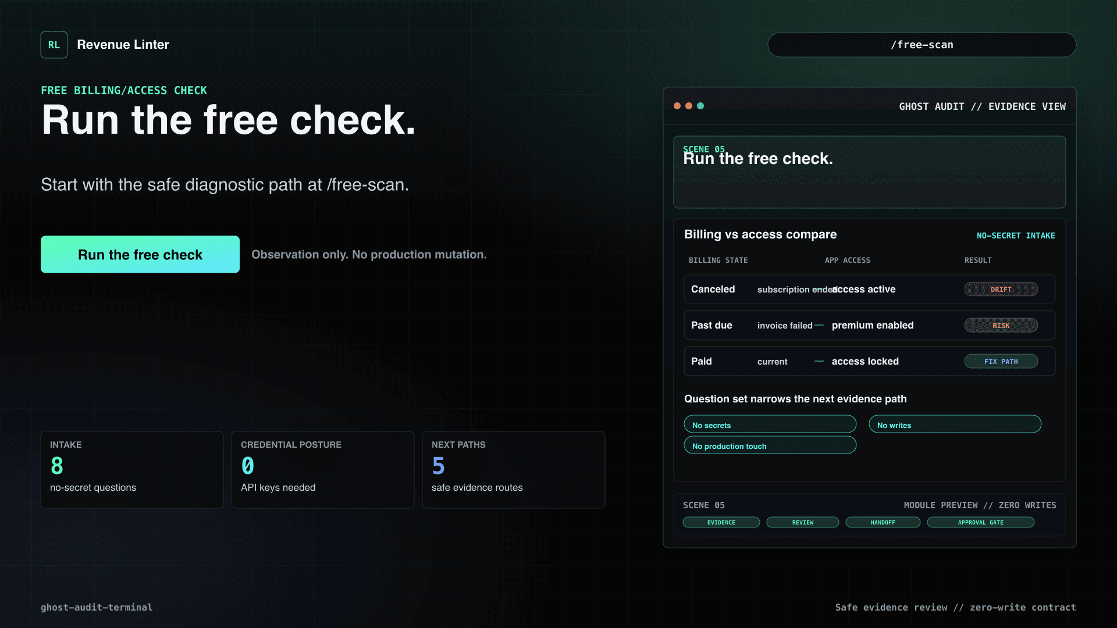Toggle the No production touch chip

pyautogui.click(x=770, y=445)
